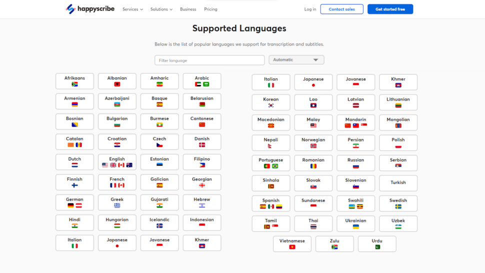
Task: Click the Colombia flag in Spanish card
Action: point(279,206)
